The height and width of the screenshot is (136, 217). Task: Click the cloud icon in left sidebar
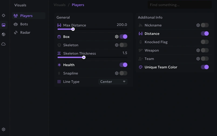pos(4,44)
